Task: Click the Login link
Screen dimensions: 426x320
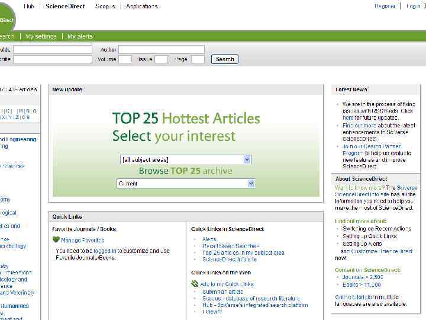Action: pyautogui.click(x=414, y=6)
